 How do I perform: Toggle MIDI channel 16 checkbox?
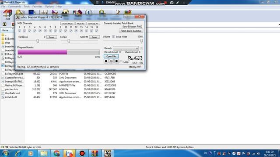(x=97, y=31)
